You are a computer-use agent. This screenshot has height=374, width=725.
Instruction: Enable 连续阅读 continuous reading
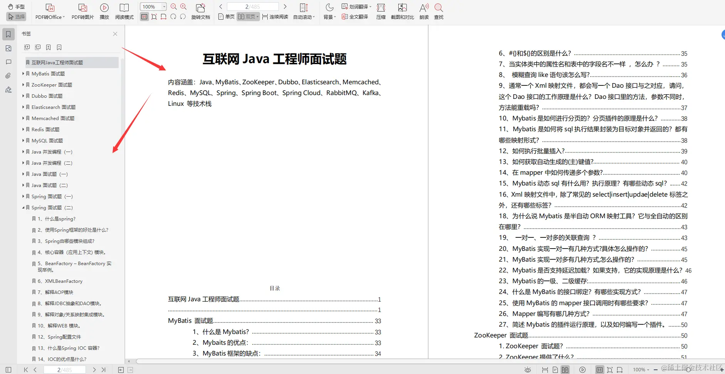[275, 17]
